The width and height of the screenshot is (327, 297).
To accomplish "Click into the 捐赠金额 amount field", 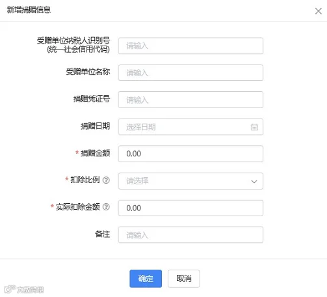I will coord(190,154).
